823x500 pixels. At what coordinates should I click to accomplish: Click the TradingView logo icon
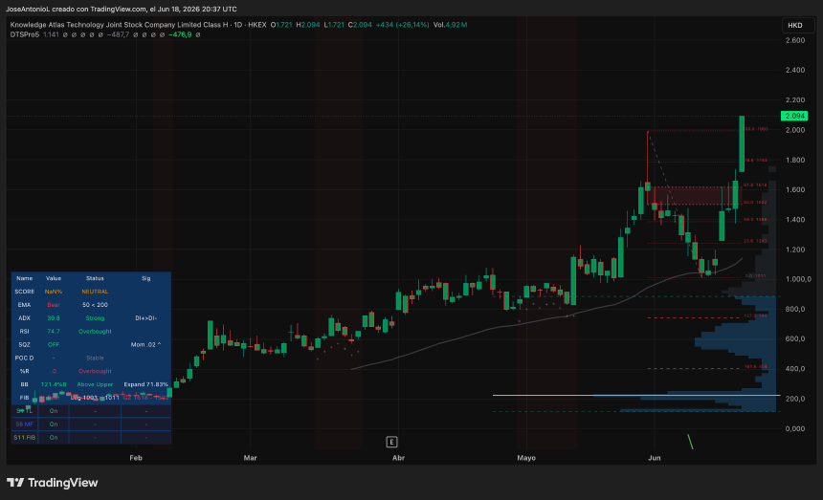pos(15,482)
